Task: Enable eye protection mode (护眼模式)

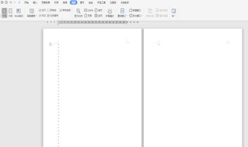Action: coord(110,13)
